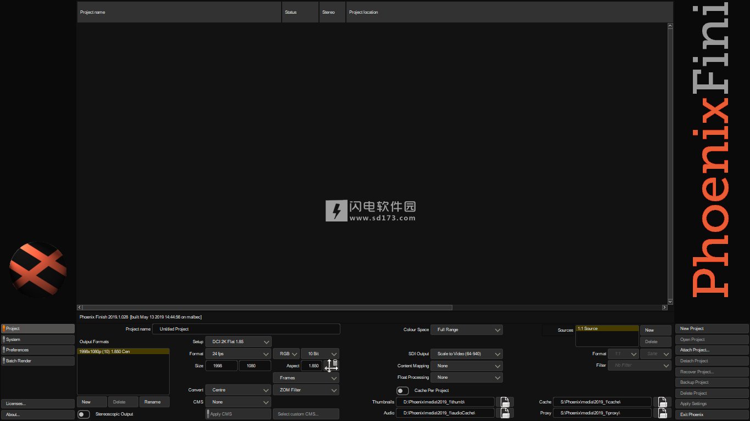Click the Status column header
This screenshot has width=750, height=421.
tap(300, 12)
